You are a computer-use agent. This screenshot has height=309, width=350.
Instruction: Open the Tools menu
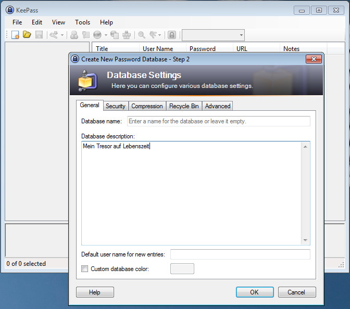coord(83,22)
